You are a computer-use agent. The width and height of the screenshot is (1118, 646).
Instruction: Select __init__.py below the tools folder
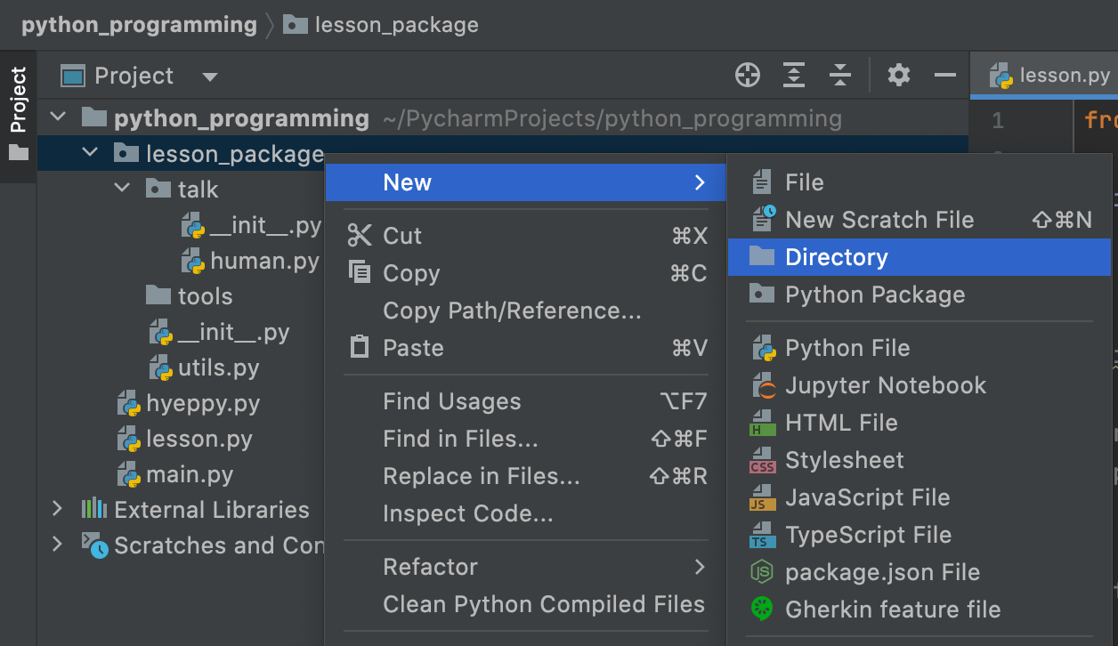(x=234, y=332)
